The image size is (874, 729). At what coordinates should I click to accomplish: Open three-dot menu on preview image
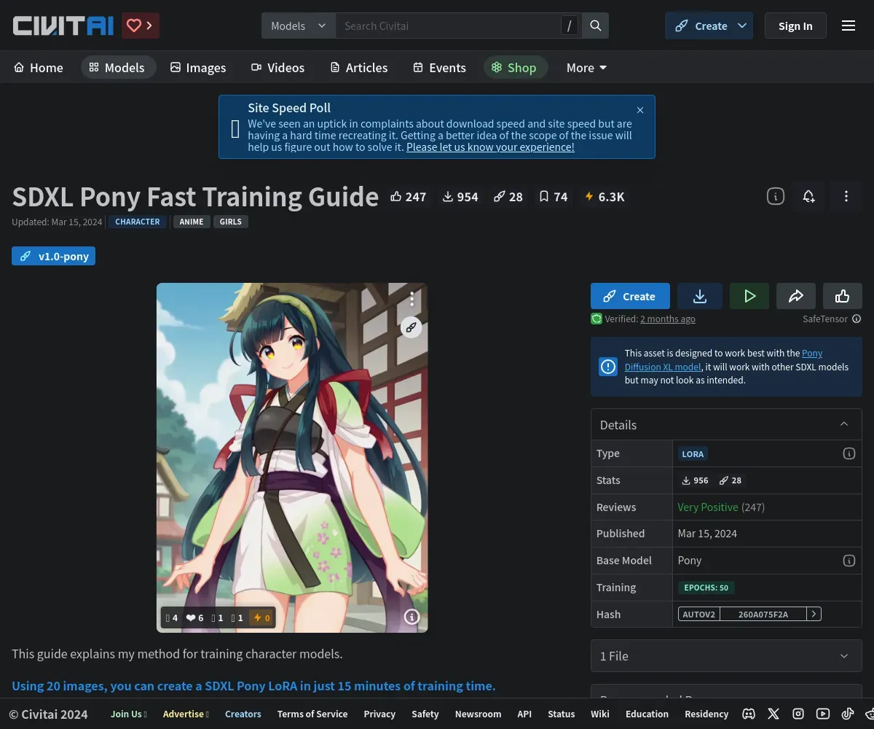pos(412,299)
